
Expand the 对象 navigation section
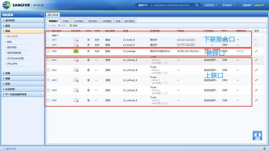click(x=23, y=73)
